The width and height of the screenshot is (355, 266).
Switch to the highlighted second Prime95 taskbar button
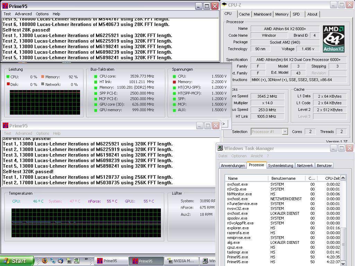coord(146,261)
